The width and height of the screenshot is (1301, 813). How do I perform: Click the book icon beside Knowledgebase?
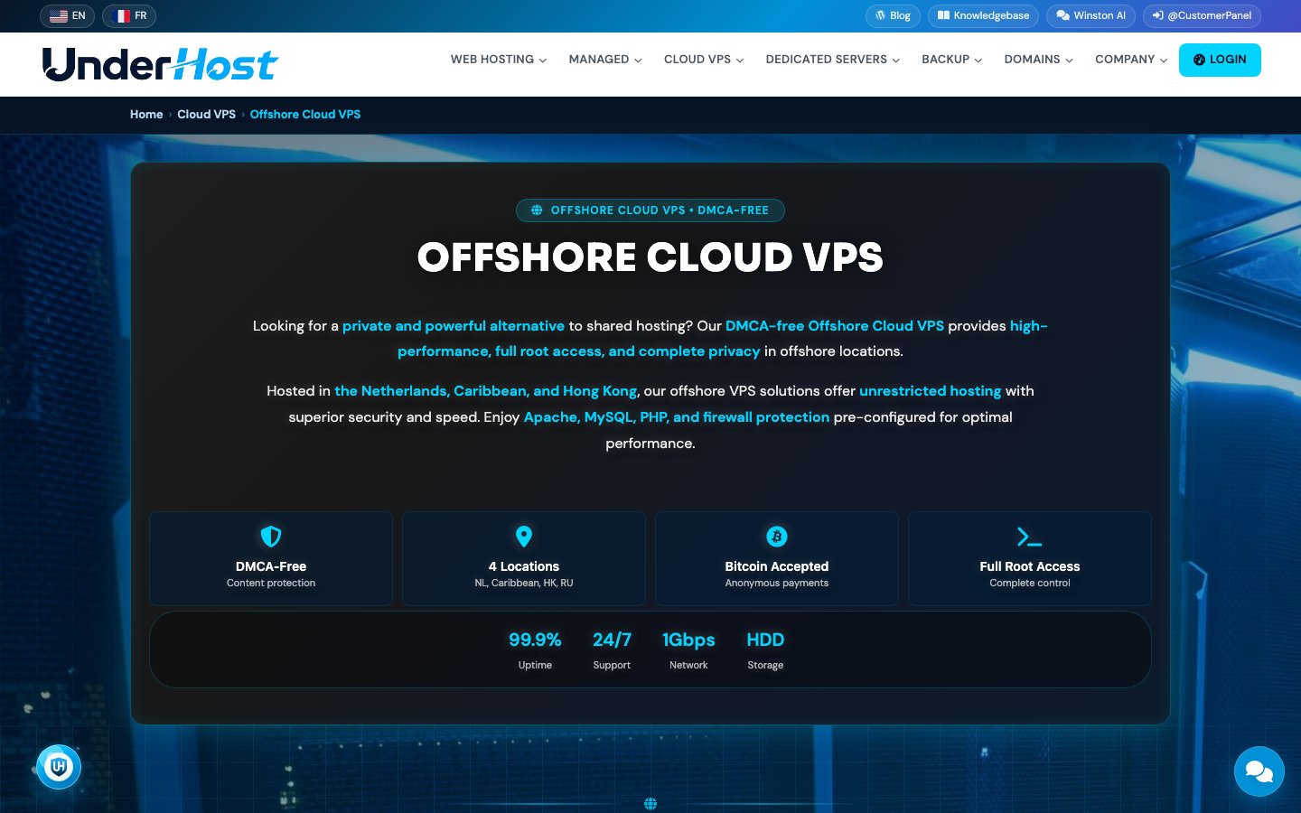pos(943,15)
